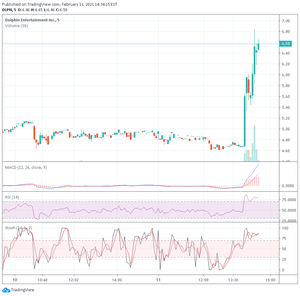
Task: Click the 15:00 time axis label
Action: point(270,280)
